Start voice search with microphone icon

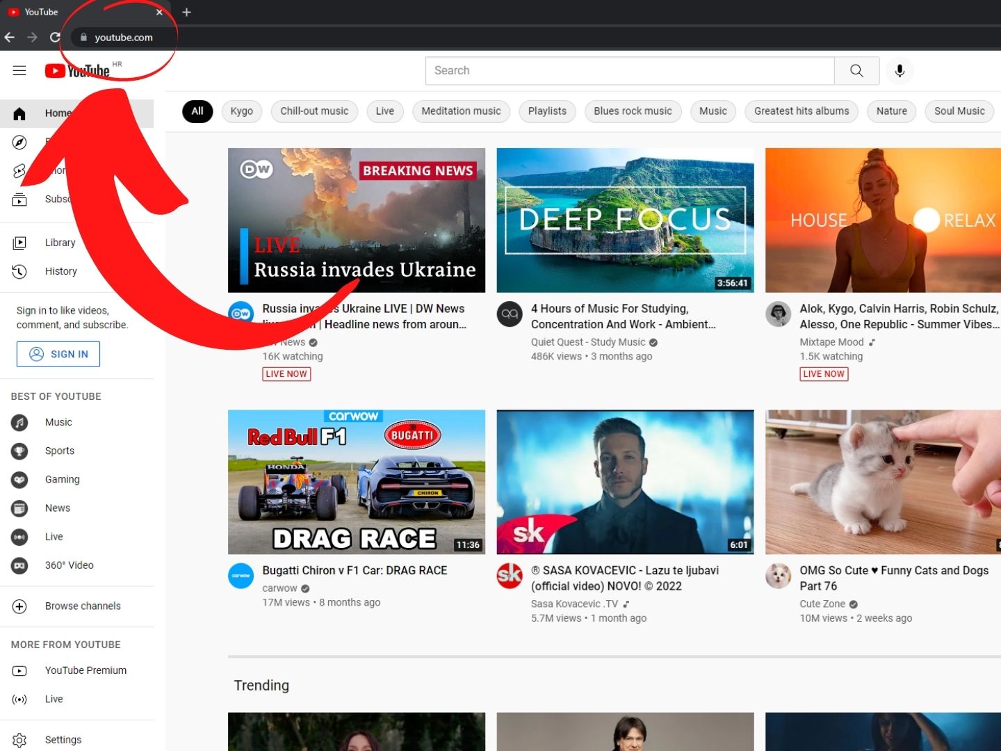point(900,70)
